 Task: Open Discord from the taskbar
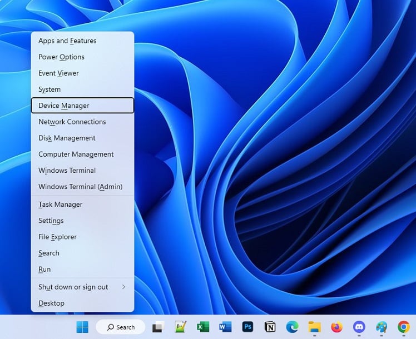point(359,327)
